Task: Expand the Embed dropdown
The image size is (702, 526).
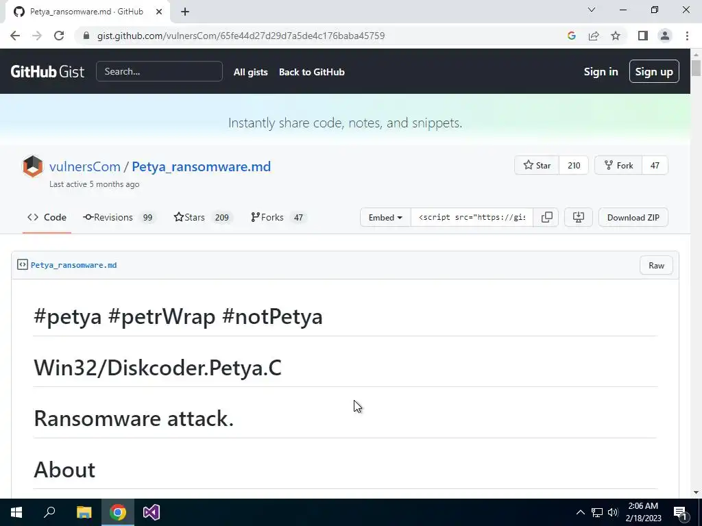Action: pyautogui.click(x=385, y=217)
